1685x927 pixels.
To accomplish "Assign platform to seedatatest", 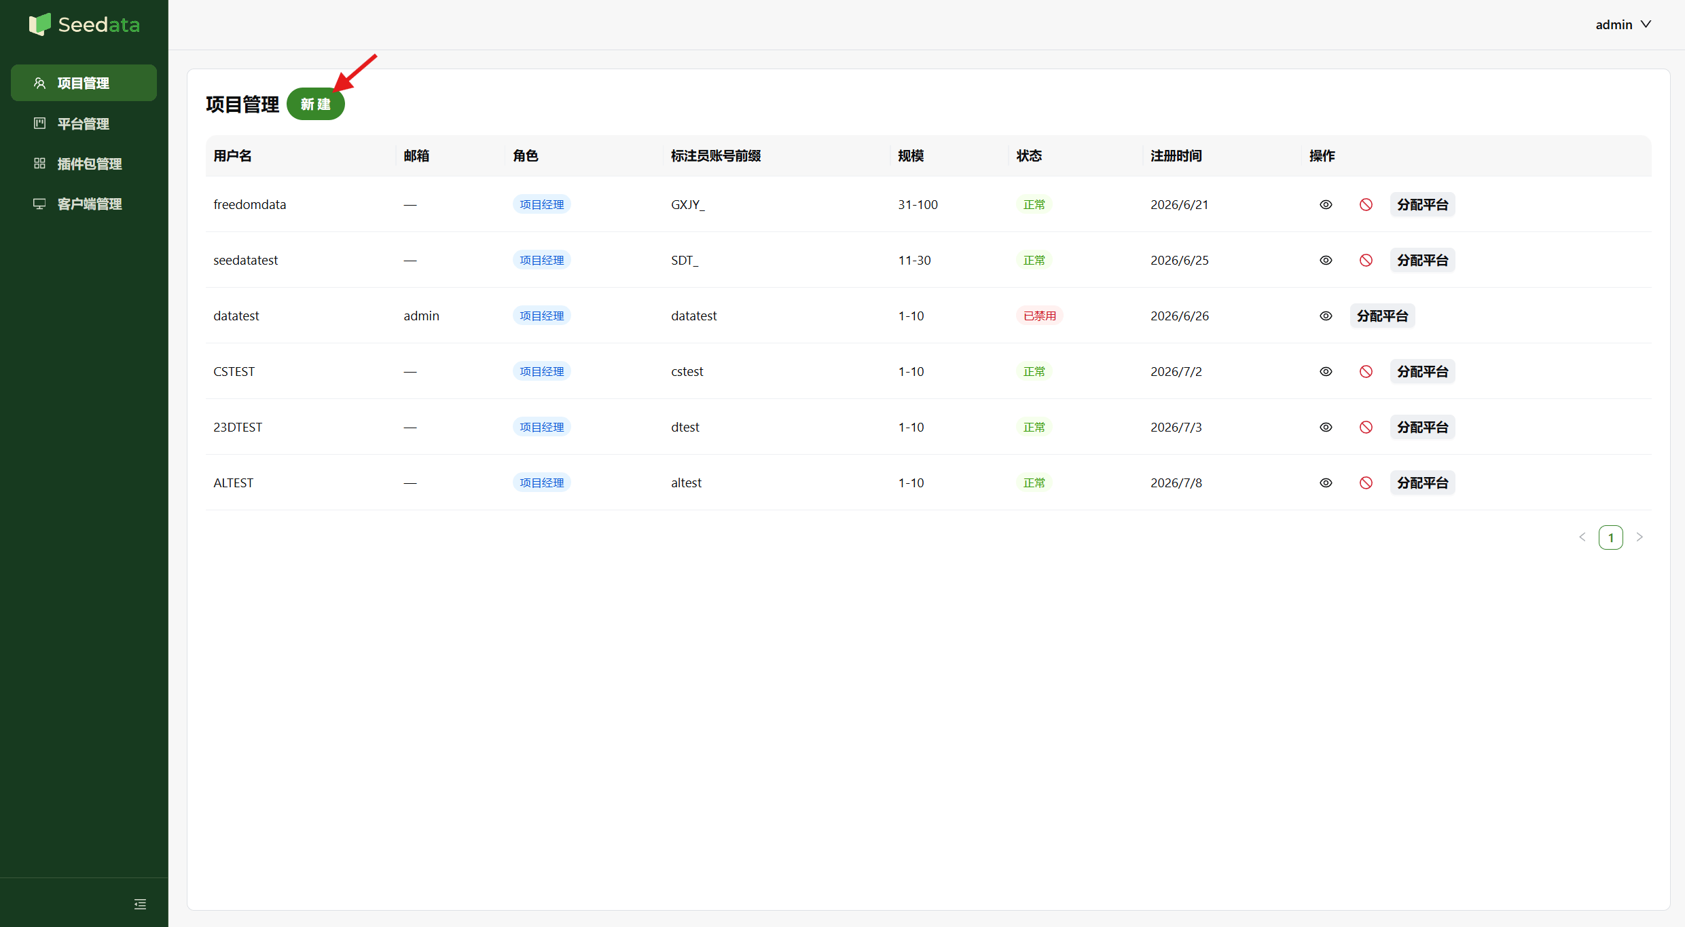I will [1422, 260].
